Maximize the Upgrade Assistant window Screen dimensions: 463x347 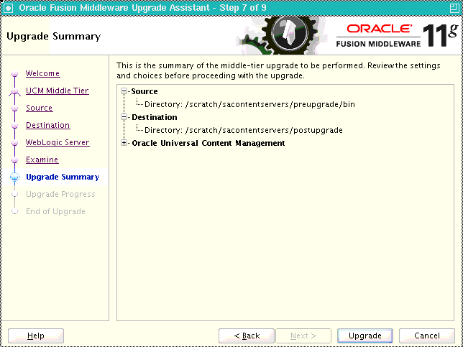coord(454,8)
